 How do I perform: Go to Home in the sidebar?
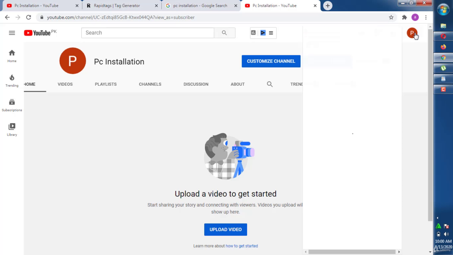[x=12, y=56]
